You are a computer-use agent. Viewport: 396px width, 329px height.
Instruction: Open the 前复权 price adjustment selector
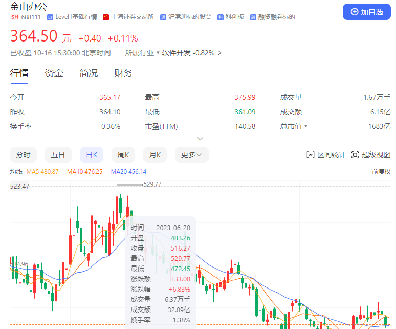click(x=381, y=172)
